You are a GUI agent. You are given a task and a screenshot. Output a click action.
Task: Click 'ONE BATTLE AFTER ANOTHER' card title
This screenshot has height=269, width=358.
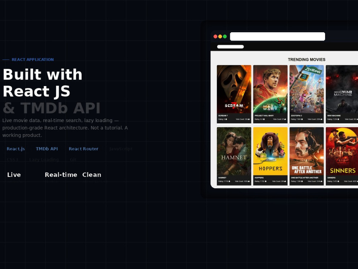(305, 178)
